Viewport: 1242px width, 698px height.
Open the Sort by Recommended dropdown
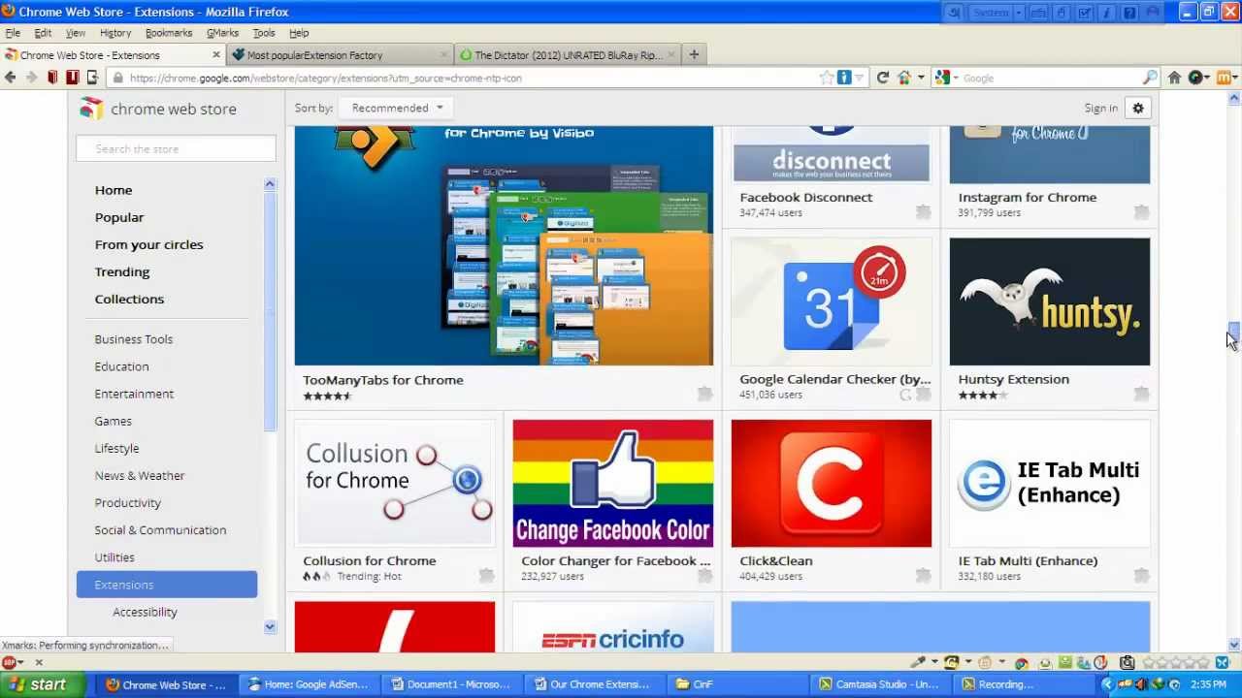pyautogui.click(x=397, y=108)
